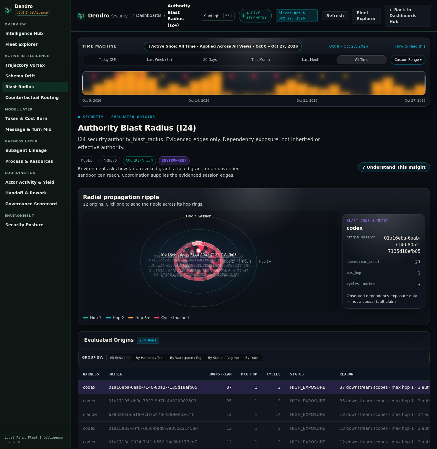Select the All Time time range
The height and width of the screenshot is (449, 437).
[x=362, y=60]
